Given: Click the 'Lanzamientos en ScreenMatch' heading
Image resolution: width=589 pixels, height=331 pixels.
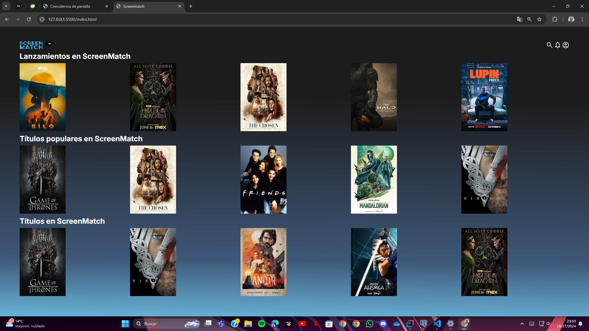Looking at the screenshot, I should (x=75, y=56).
